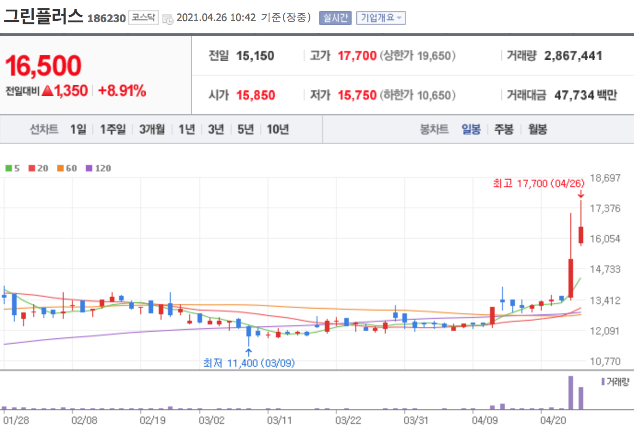The image size is (634, 435).
Task: Click the trading volume value 2,867,441
Action: [573, 56]
